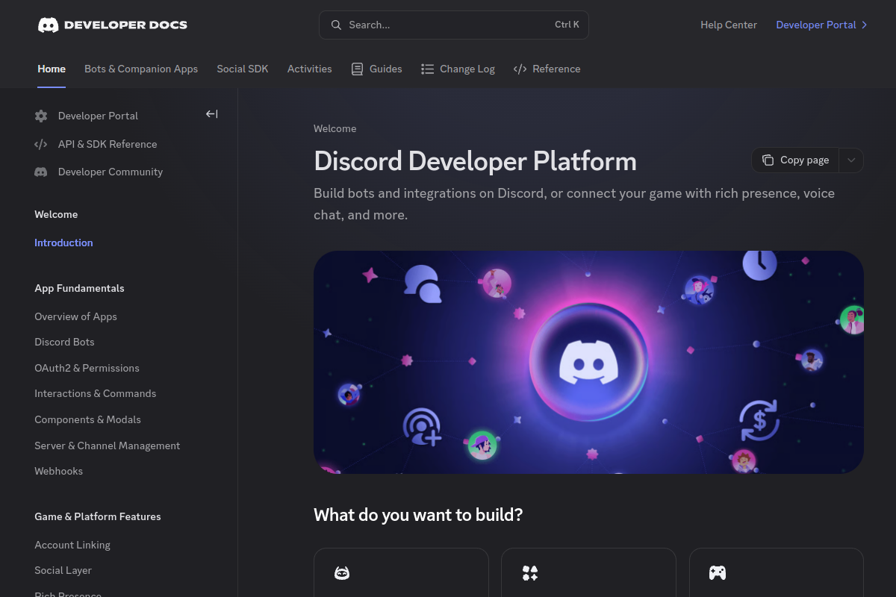896x597 pixels.
Task: Click the magnifier icon in search bar
Action: tap(337, 25)
